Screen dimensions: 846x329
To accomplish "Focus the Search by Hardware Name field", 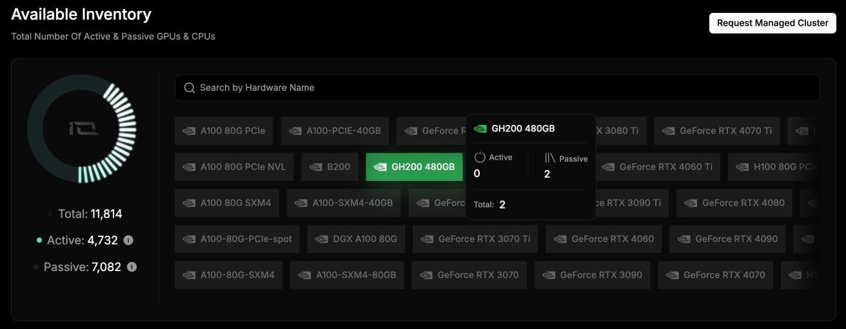I will pos(497,88).
